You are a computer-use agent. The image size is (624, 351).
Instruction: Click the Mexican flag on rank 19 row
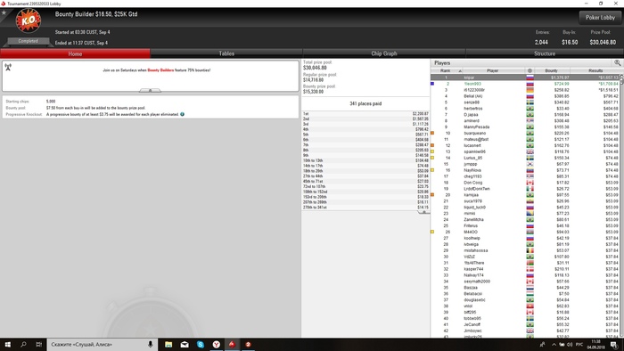click(x=530, y=189)
